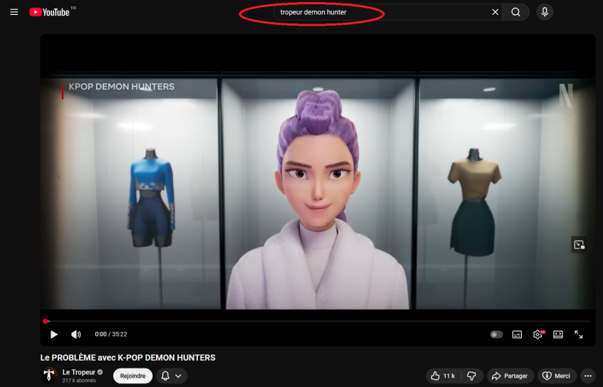Click the Rejoindre button
This screenshot has width=603, height=387.
pos(132,376)
